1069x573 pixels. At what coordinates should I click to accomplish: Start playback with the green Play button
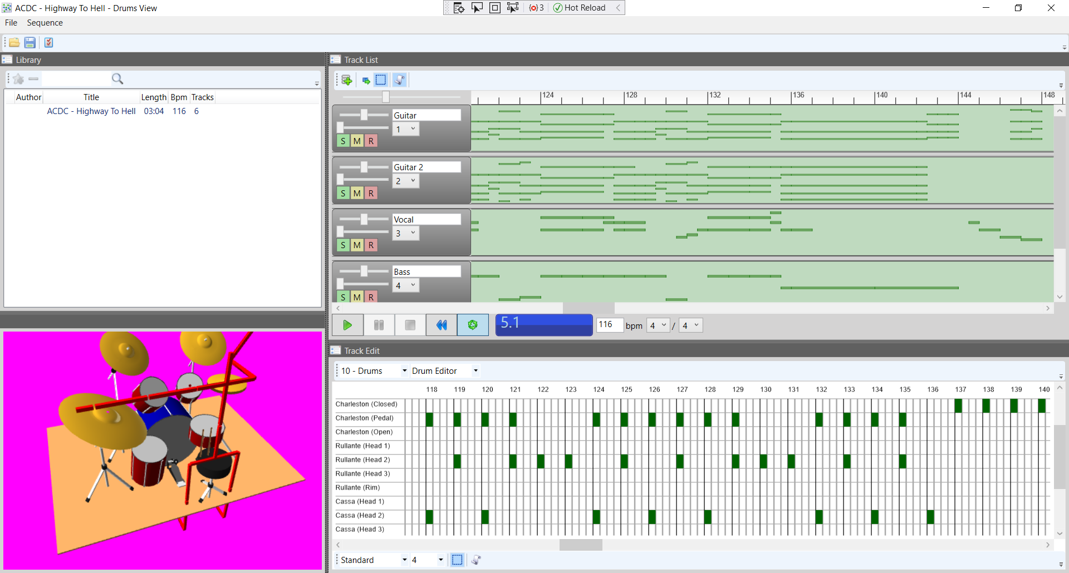347,325
